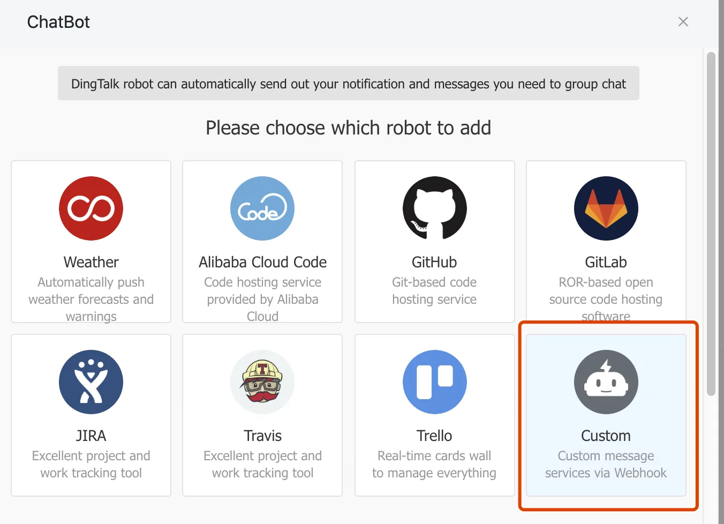Select the Weather robot icon
This screenshot has width=724, height=524.
pyautogui.click(x=91, y=208)
